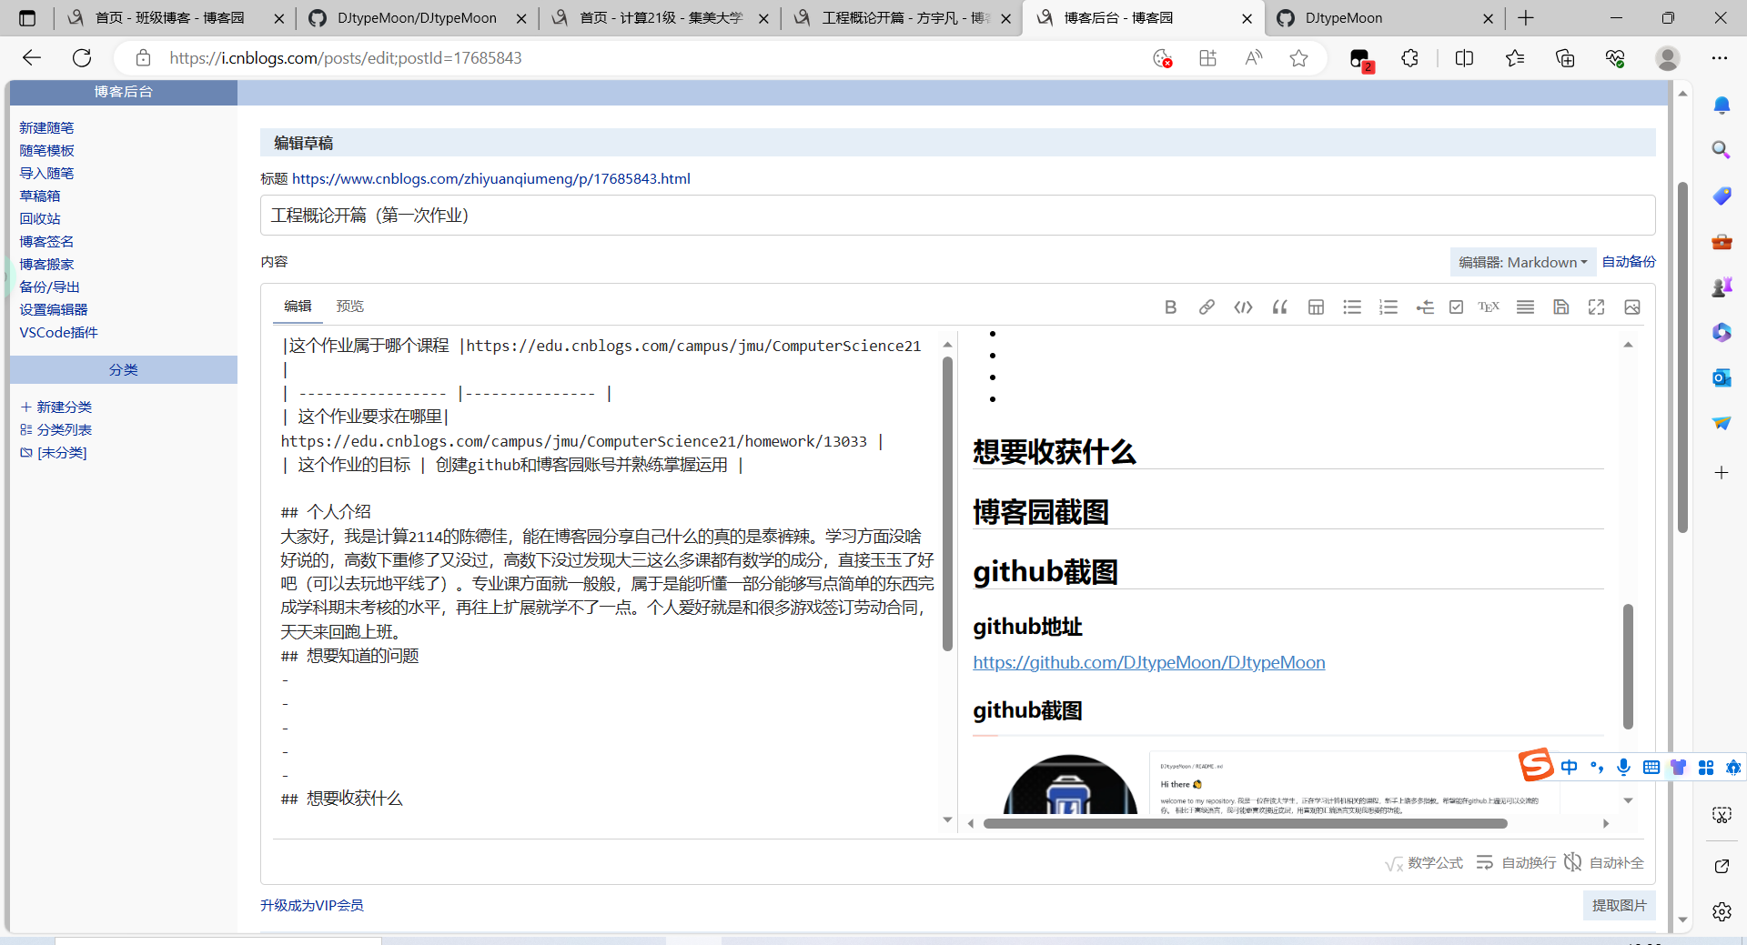Open notifications bell in Edge sidebar

pyautogui.click(x=1721, y=105)
